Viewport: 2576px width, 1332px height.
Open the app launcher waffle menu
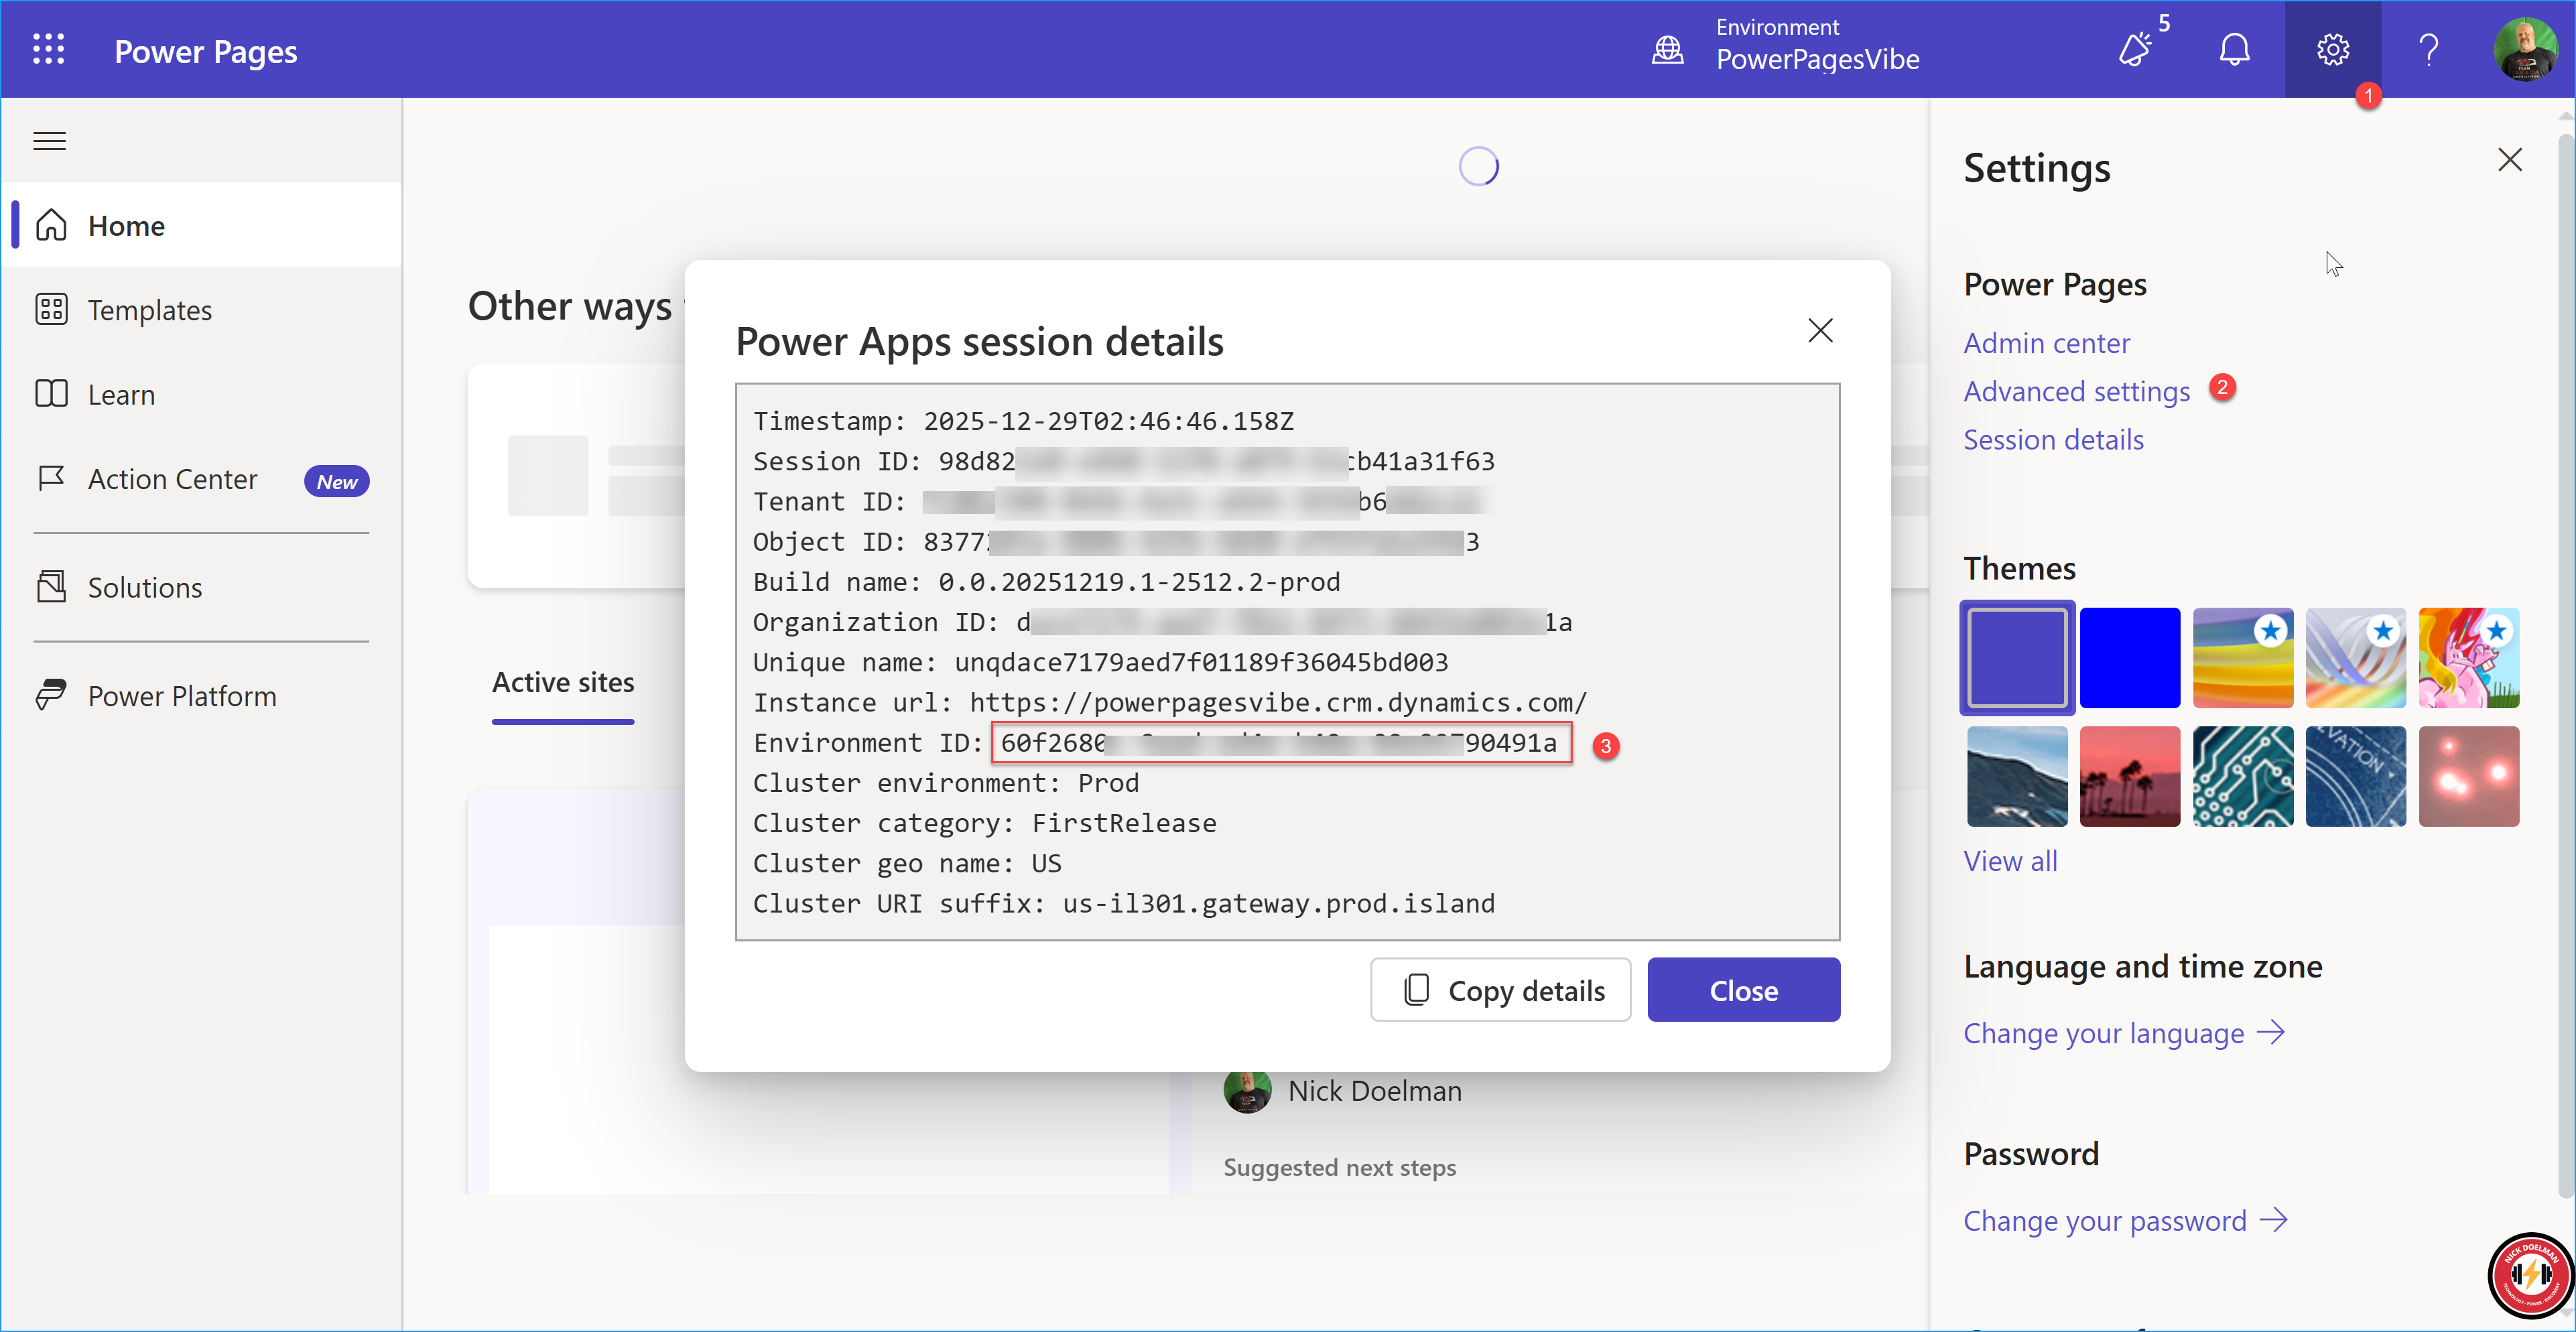click(x=48, y=49)
